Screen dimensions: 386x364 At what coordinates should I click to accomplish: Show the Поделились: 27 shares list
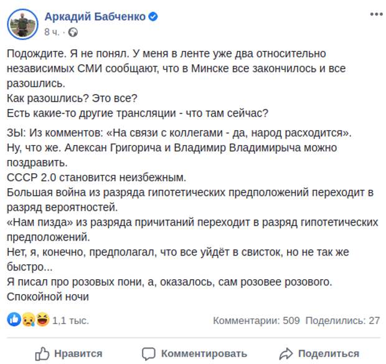[x=342, y=320]
